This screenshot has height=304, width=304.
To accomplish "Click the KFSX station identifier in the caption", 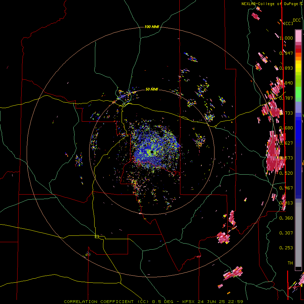I will click(189, 302).
